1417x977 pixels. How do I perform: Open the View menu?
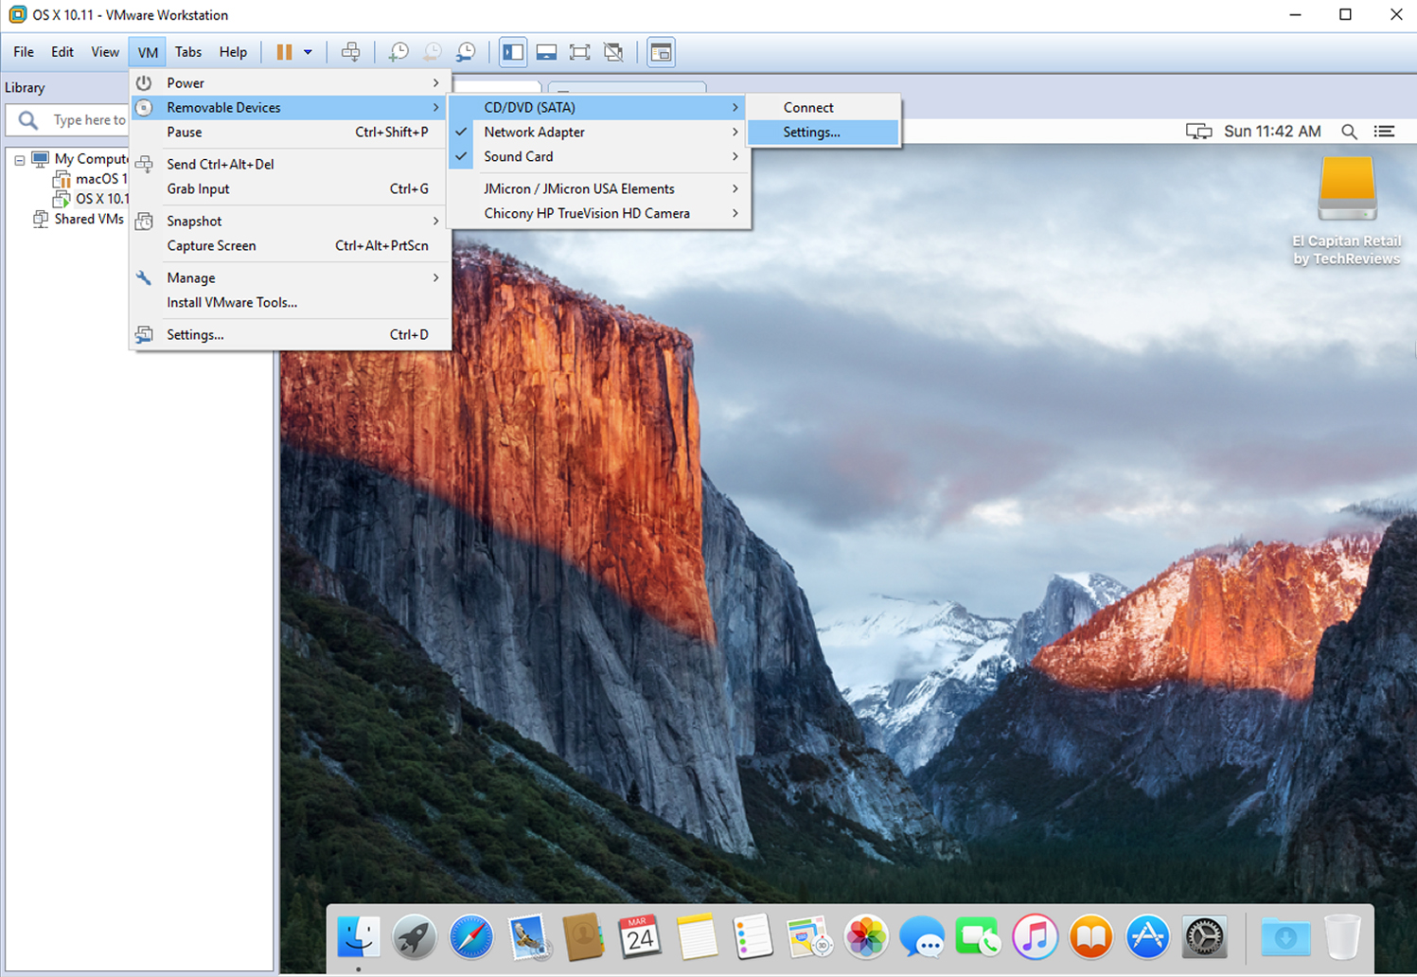point(105,52)
